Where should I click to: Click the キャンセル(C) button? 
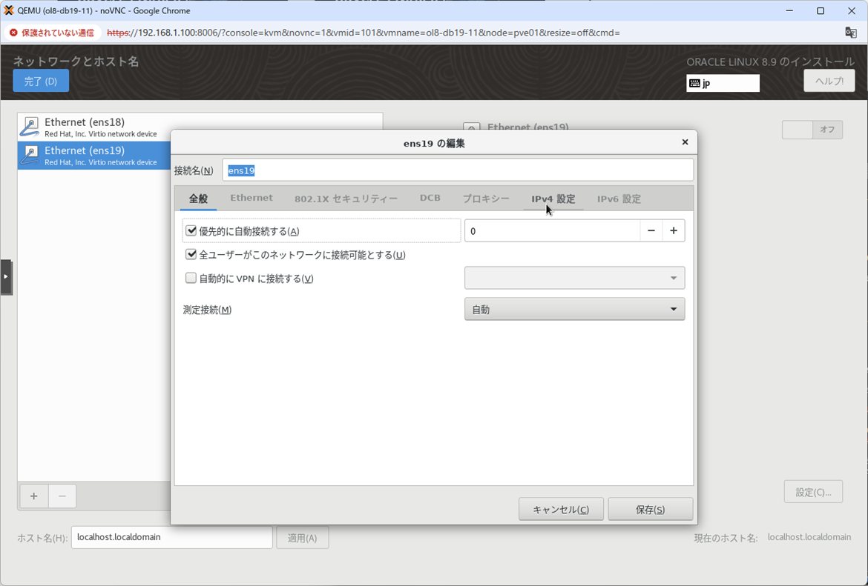click(561, 509)
